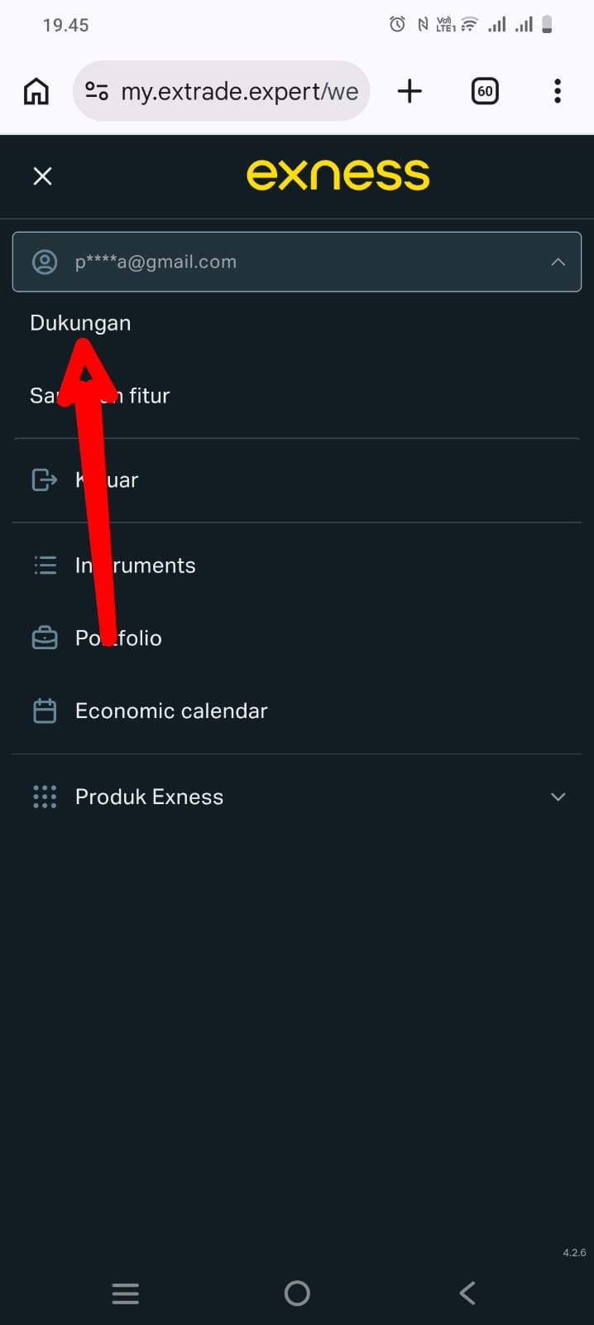Screen dimensions: 594x1325
Task: Open Instruments list icon
Action: click(45, 566)
